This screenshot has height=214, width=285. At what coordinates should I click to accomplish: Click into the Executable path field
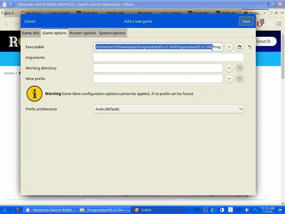(158, 47)
